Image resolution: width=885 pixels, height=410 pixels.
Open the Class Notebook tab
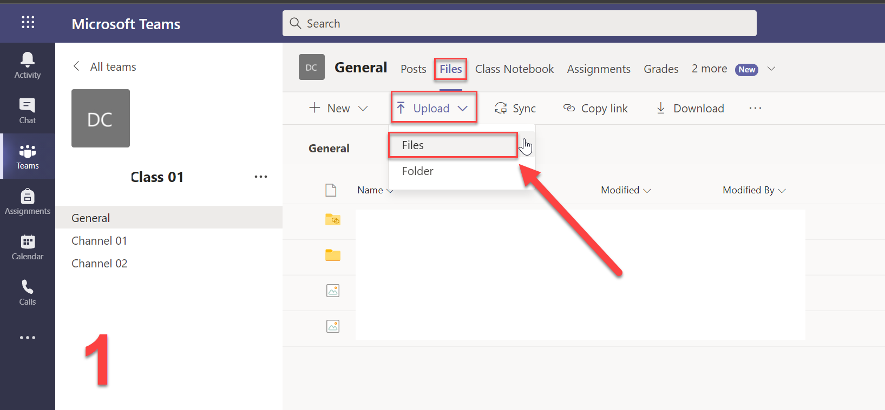pyautogui.click(x=514, y=69)
